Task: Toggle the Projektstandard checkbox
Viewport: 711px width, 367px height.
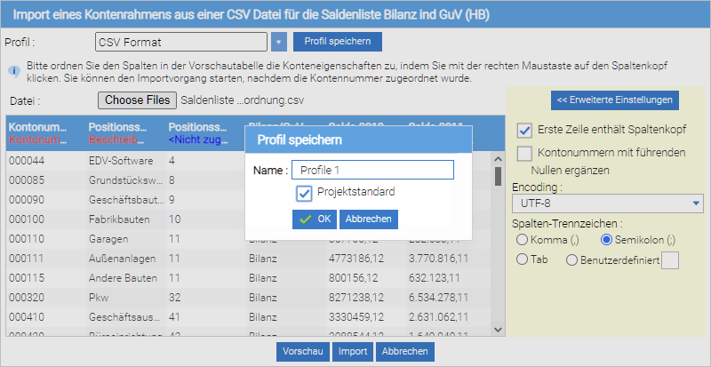Action: coord(304,193)
